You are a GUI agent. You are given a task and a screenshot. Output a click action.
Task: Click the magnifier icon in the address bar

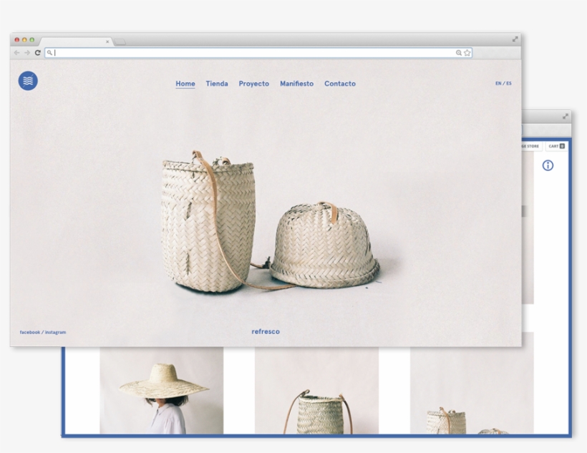tap(49, 52)
